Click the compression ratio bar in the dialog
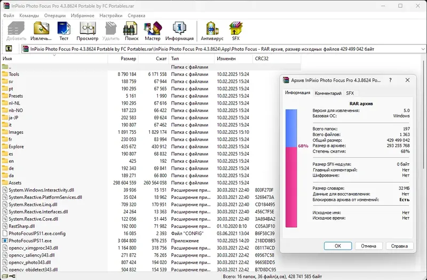 click(291, 168)
